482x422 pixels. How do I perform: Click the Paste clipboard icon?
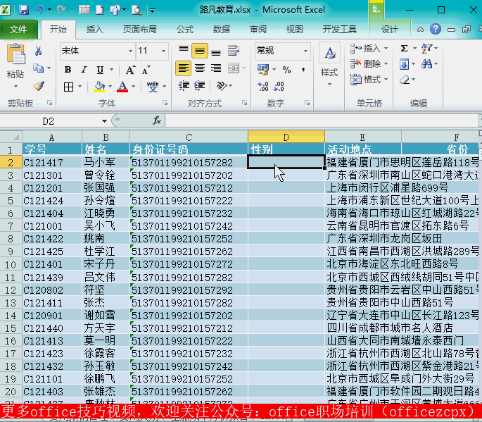[15, 54]
